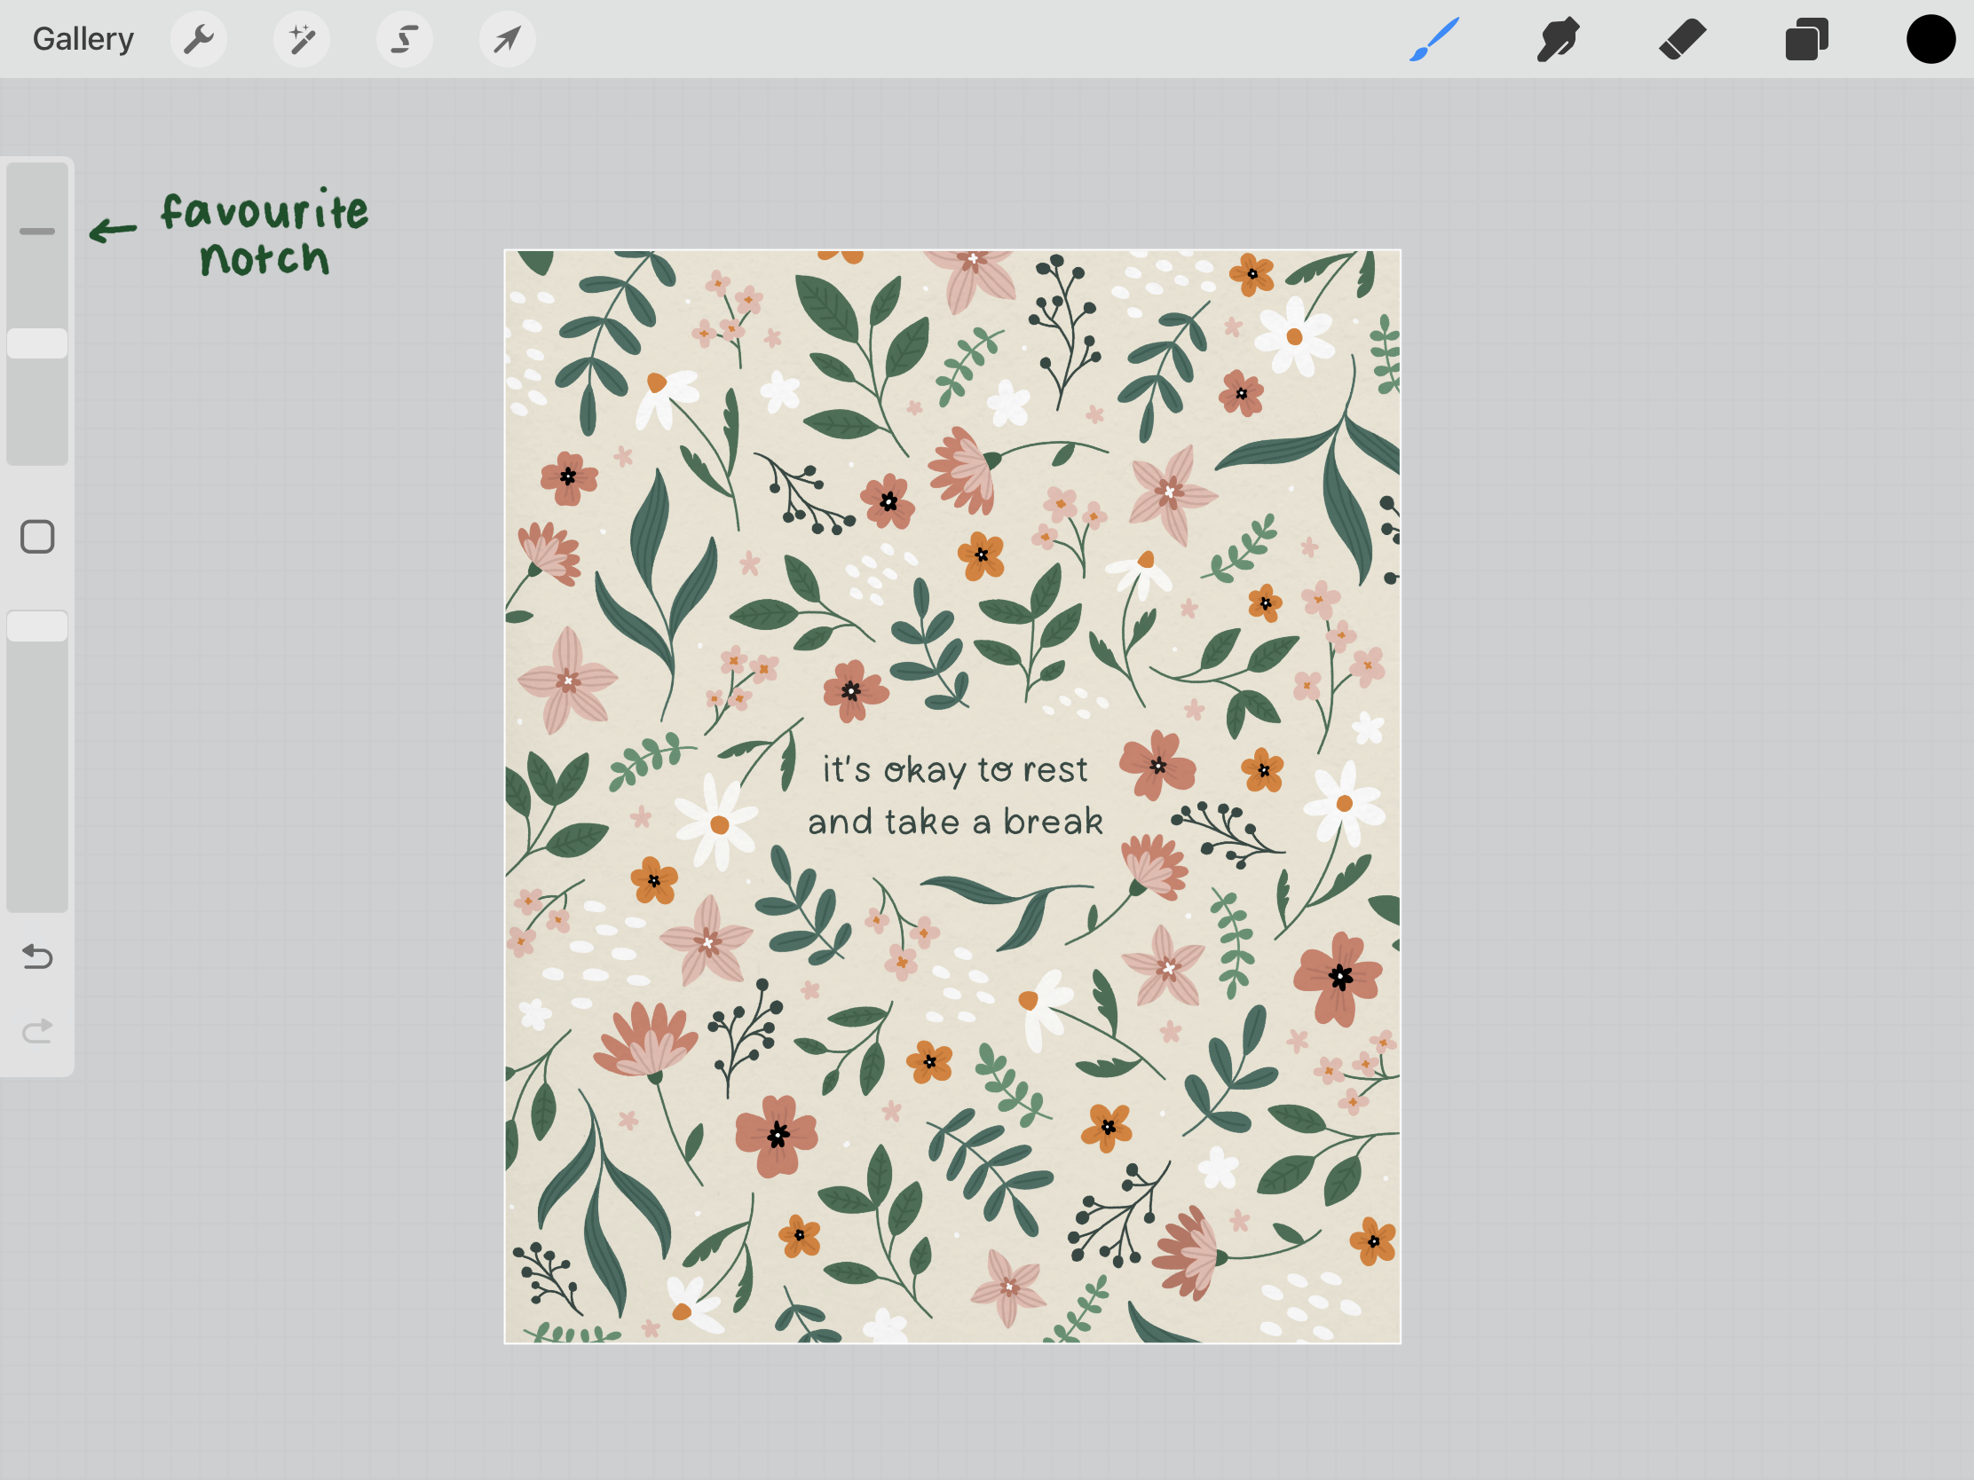The width and height of the screenshot is (1974, 1480).
Task: Tap the Modify square button on sidebar
Action: 37,537
